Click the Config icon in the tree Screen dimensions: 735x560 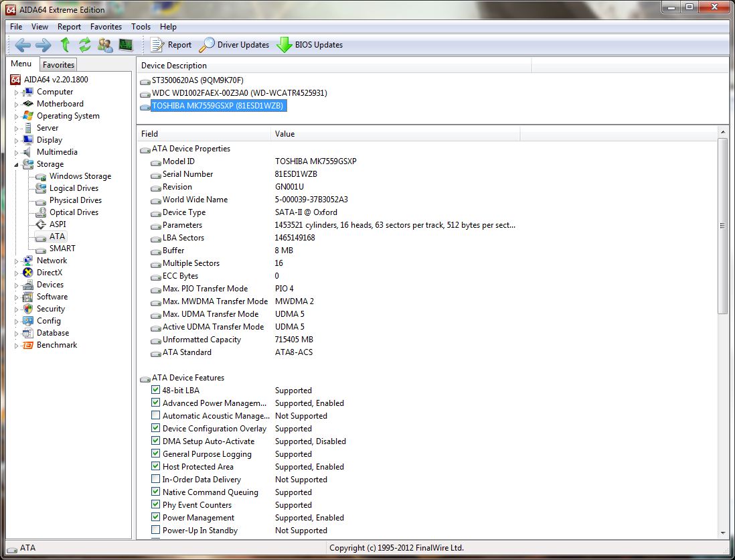pos(28,321)
